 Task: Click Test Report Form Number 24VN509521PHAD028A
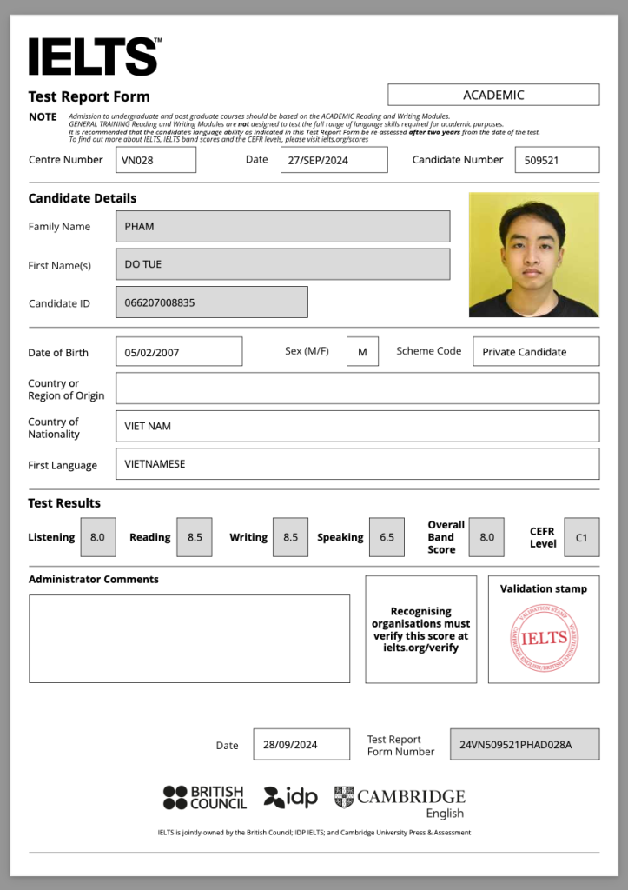tap(525, 744)
